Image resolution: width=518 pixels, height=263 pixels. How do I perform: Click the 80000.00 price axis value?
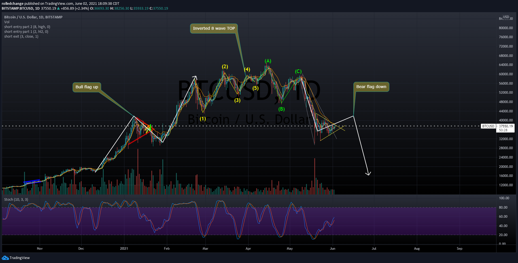pyautogui.click(x=506, y=28)
